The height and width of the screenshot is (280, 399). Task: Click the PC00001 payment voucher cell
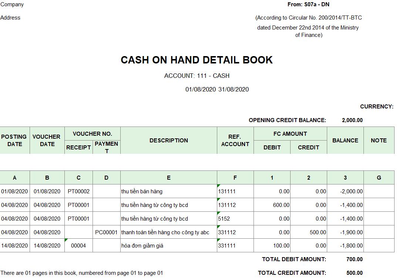[x=106, y=232]
